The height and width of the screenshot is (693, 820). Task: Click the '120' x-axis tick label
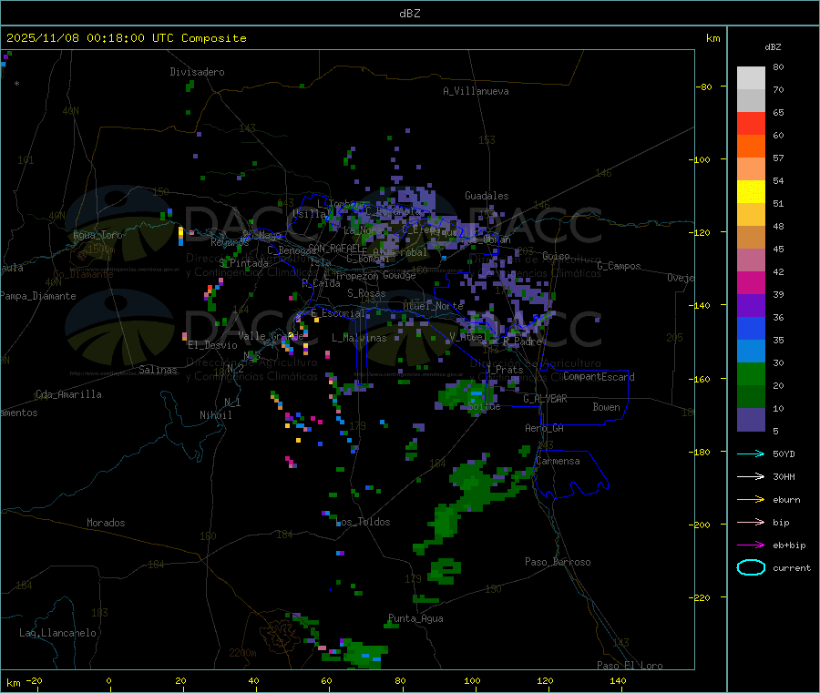(x=545, y=680)
